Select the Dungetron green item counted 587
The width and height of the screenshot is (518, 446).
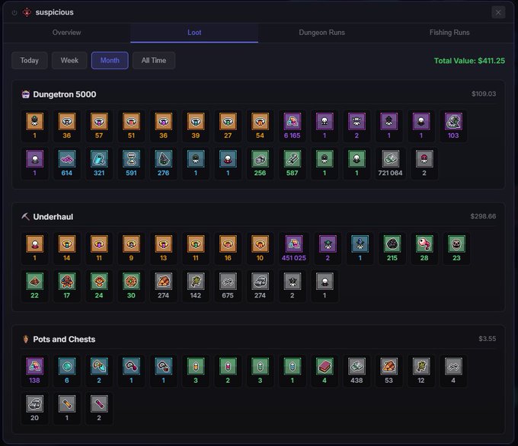pyautogui.click(x=293, y=164)
